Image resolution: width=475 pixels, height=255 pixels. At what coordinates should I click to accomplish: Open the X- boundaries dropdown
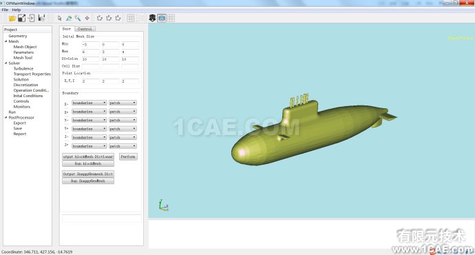(89, 103)
